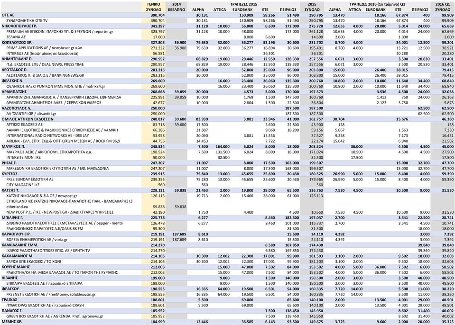
Task: Click the ΤΡΑΠΕΖΕΣ 2016 (1ο τρίμηνο) Q1 header
Action: pos(378,4)
